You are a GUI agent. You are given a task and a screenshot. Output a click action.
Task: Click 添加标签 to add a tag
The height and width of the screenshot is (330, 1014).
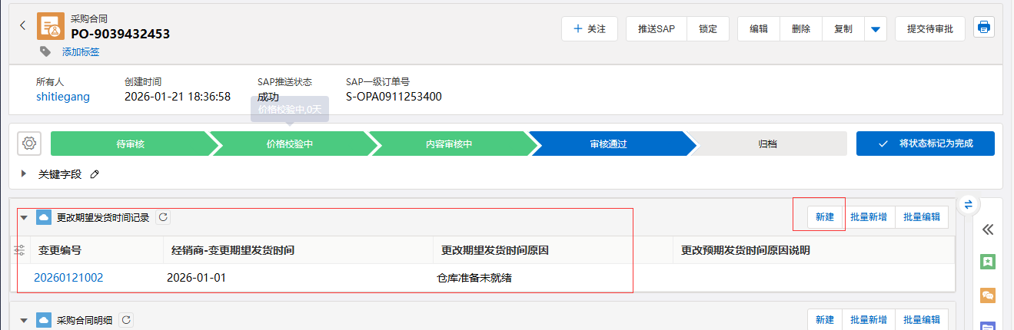pyautogui.click(x=81, y=52)
